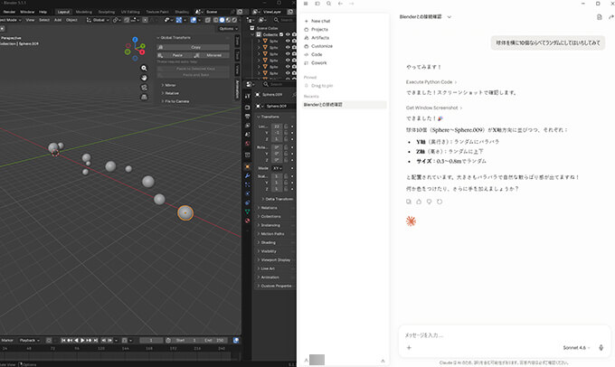Click the plus attach icon in the message box
Viewport: 615px width, 367px height.
tap(409, 347)
